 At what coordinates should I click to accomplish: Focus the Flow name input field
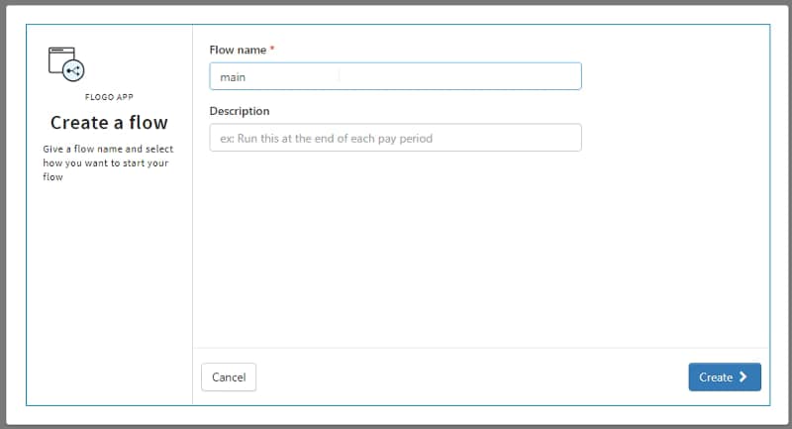point(395,76)
